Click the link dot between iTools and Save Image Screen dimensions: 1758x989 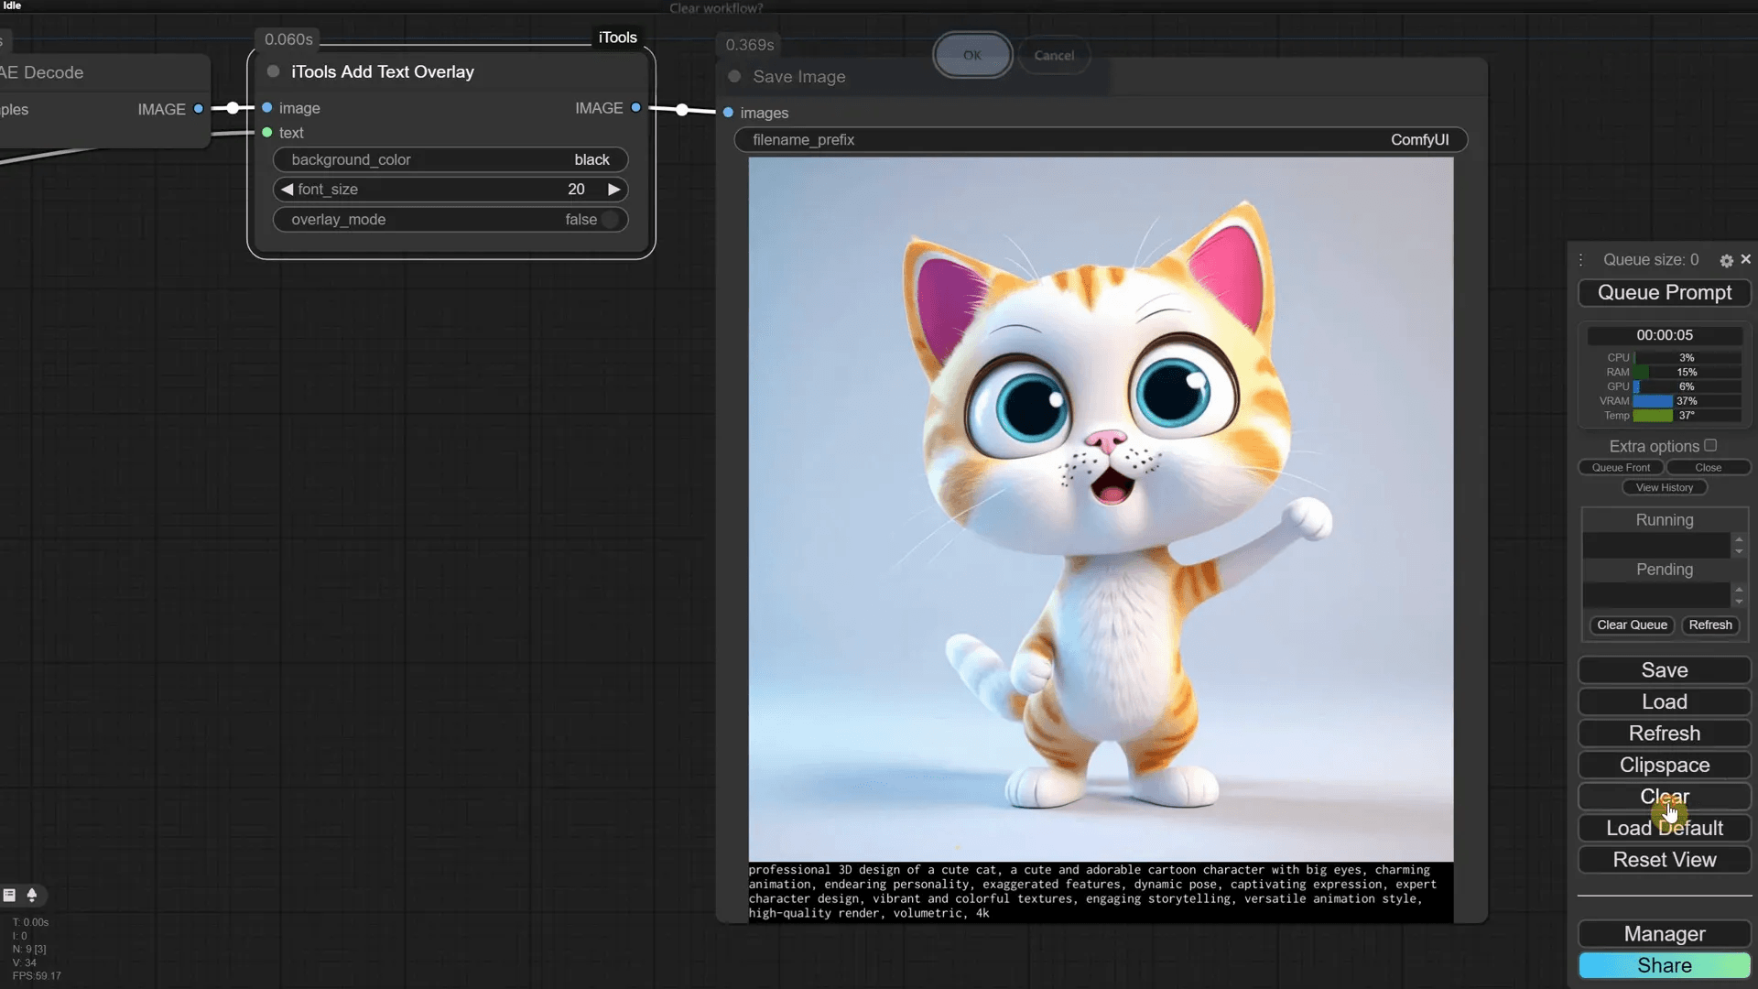click(x=682, y=110)
